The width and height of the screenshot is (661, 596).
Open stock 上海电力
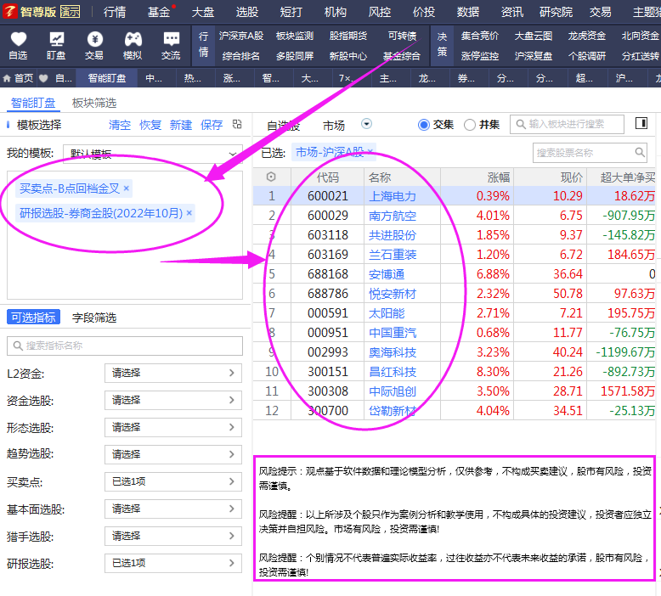[393, 196]
